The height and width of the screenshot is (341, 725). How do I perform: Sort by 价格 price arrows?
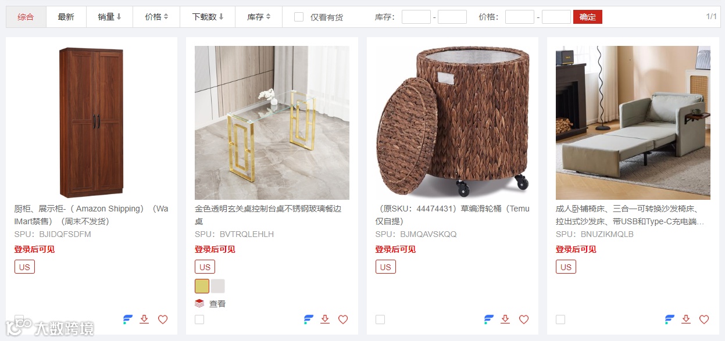[x=156, y=17]
